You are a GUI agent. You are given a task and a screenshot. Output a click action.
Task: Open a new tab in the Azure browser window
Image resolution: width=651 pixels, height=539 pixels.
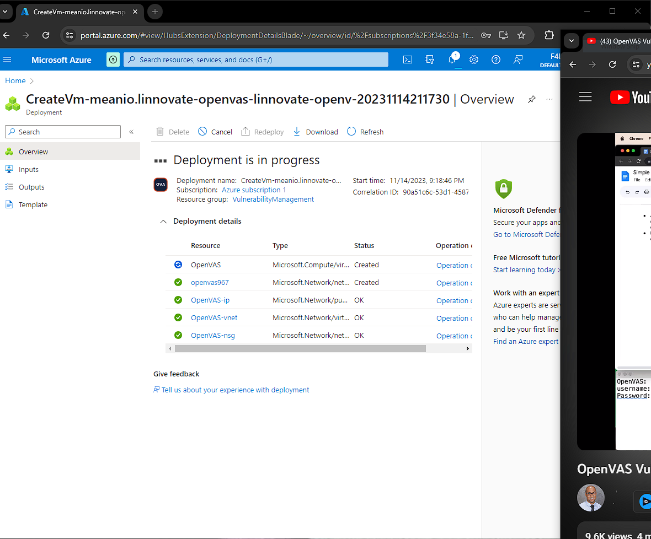(x=155, y=12)
